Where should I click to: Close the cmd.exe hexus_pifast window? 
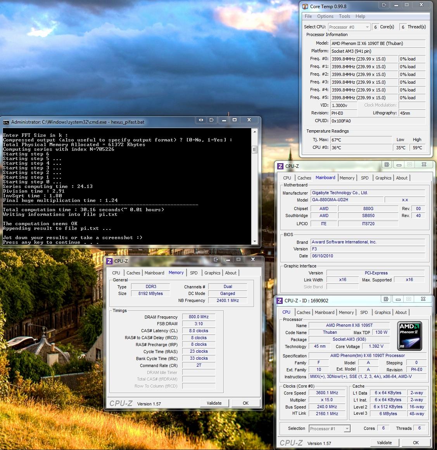pos(249,120)
